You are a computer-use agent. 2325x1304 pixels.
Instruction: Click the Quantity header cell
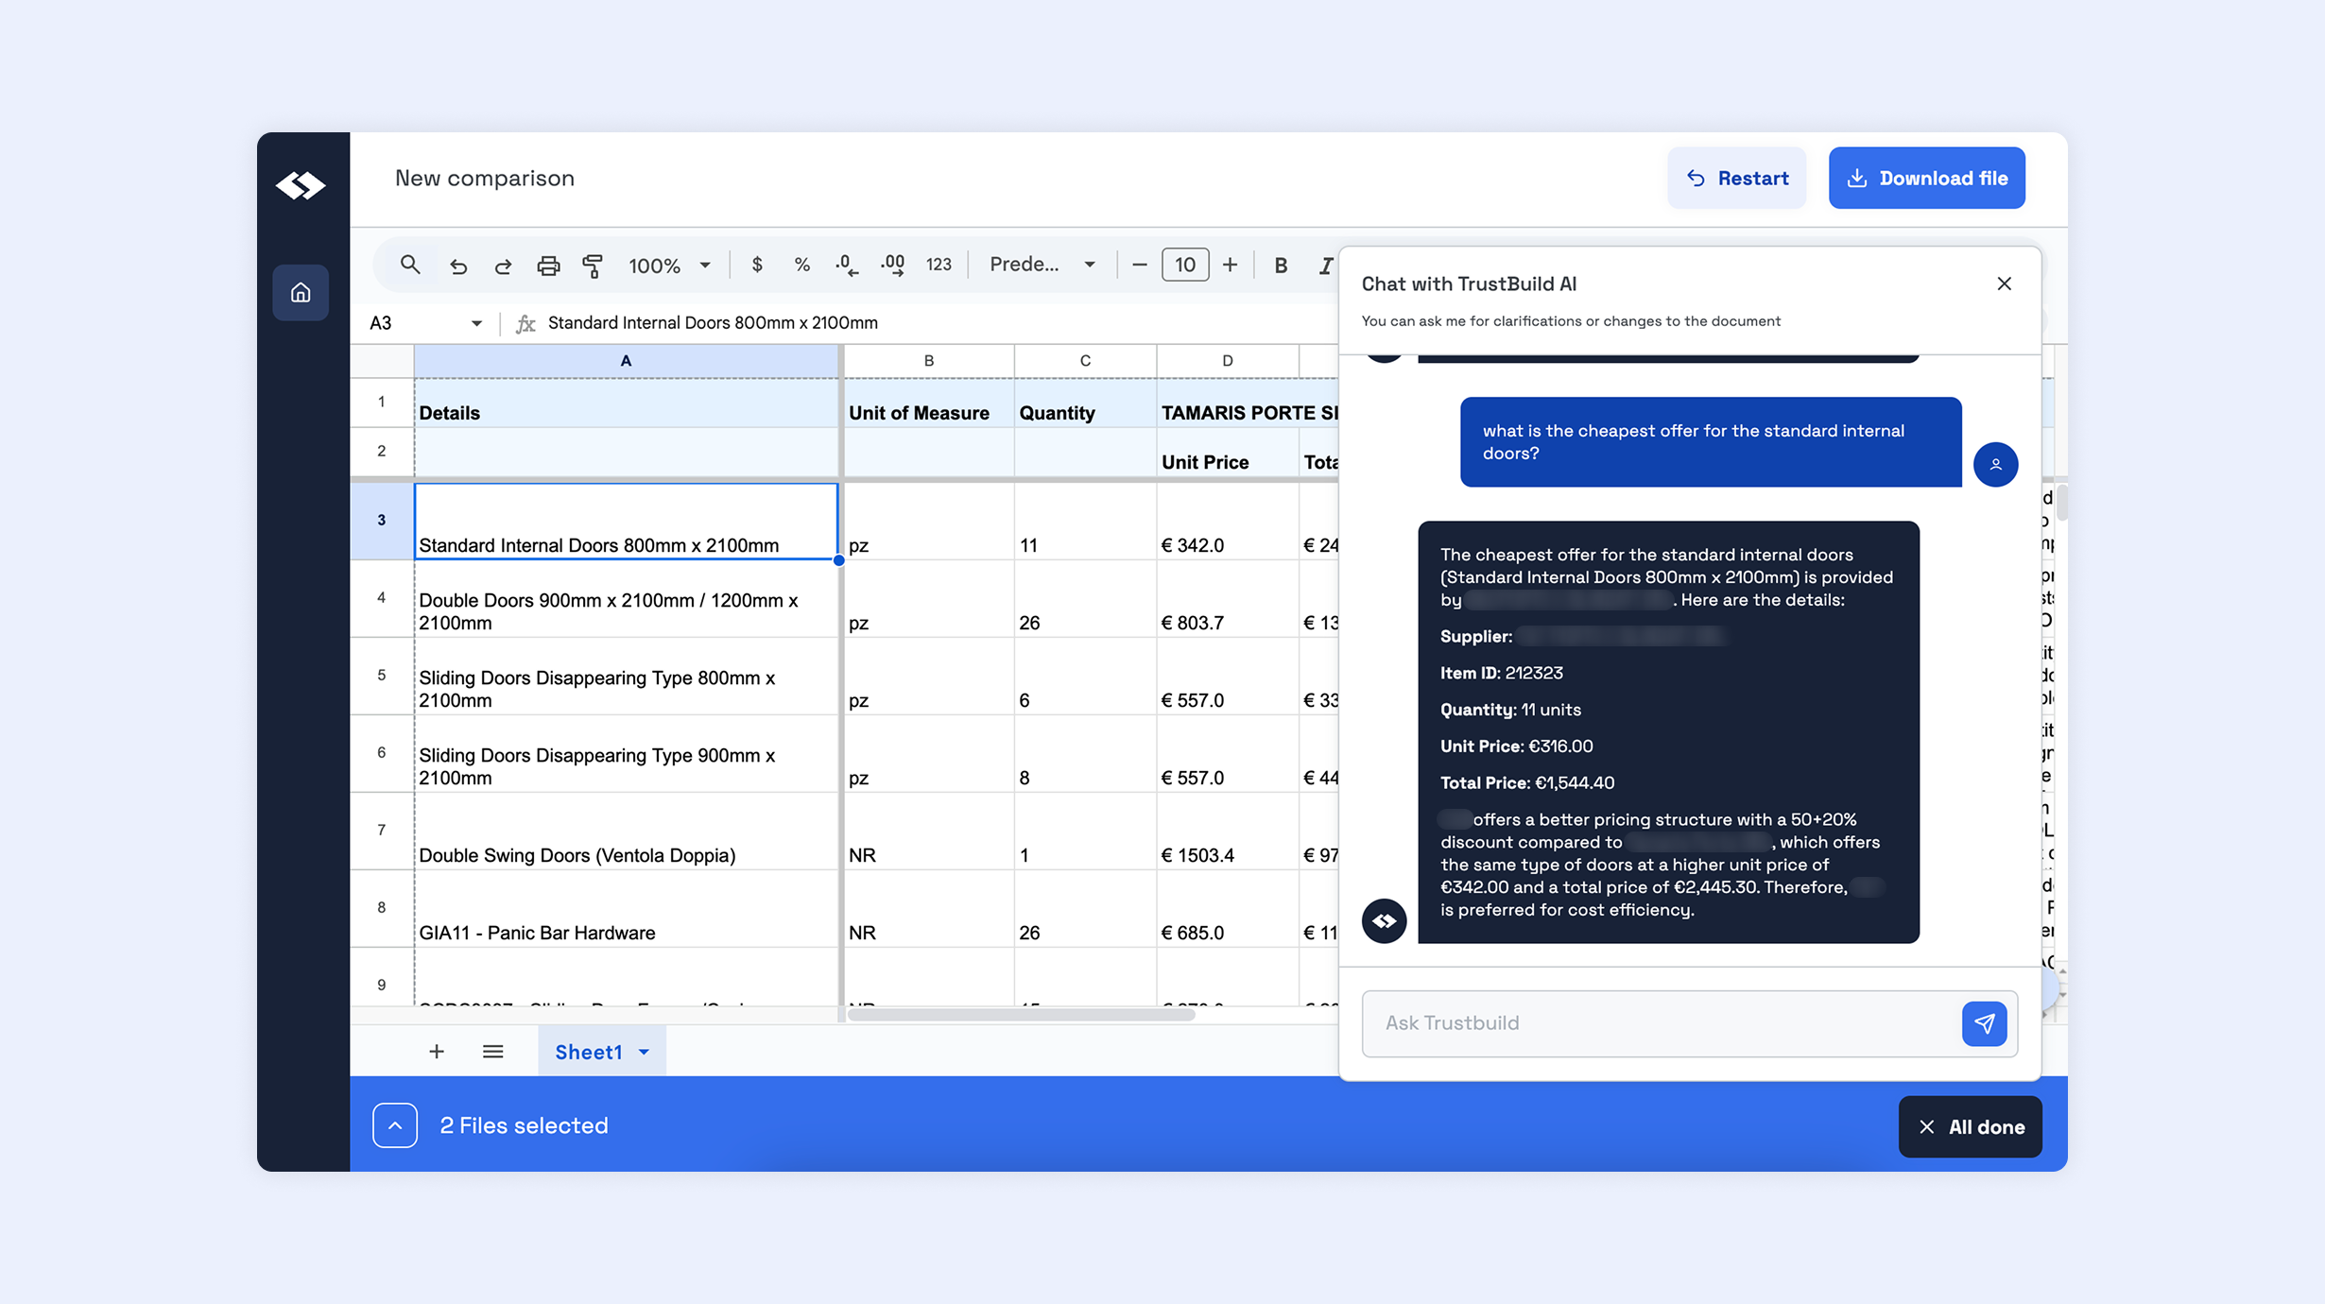point(1085,403)
